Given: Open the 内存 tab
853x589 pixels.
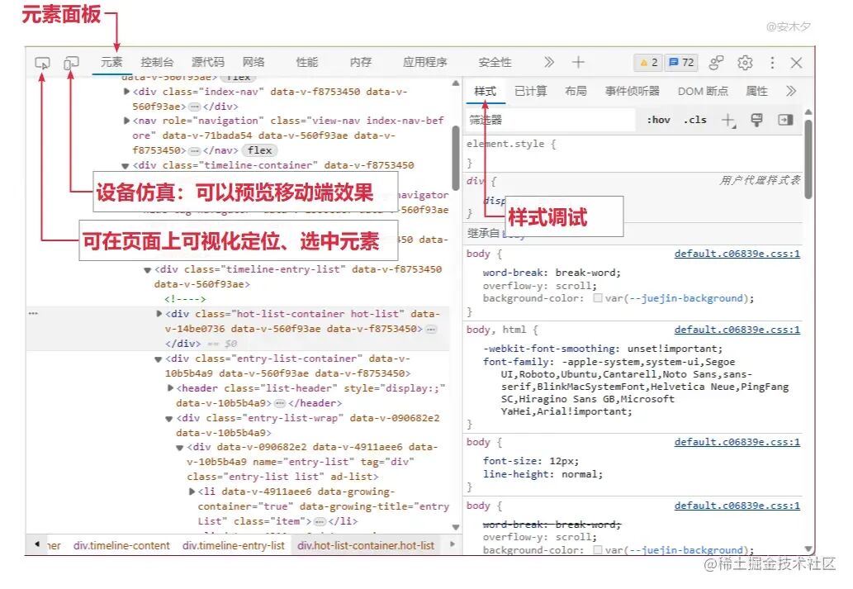Looking at the screenshot, I should [360, 62].
